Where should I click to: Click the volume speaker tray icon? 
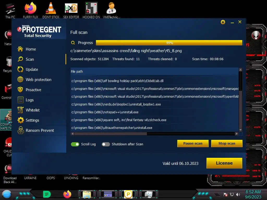[x=238, y=194]
